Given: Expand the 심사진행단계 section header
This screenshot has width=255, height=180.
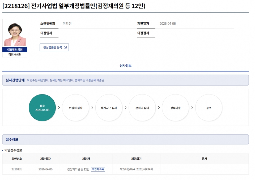Looking at the screenshot, I should [15, 80].
